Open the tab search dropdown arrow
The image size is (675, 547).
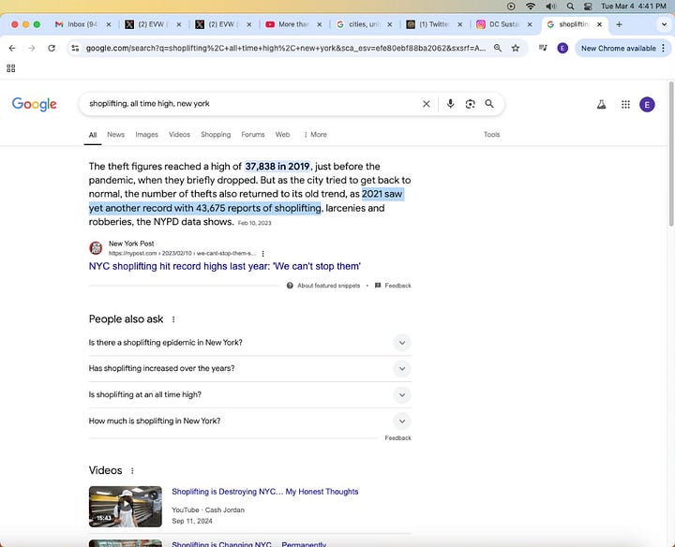coord(664,24)
